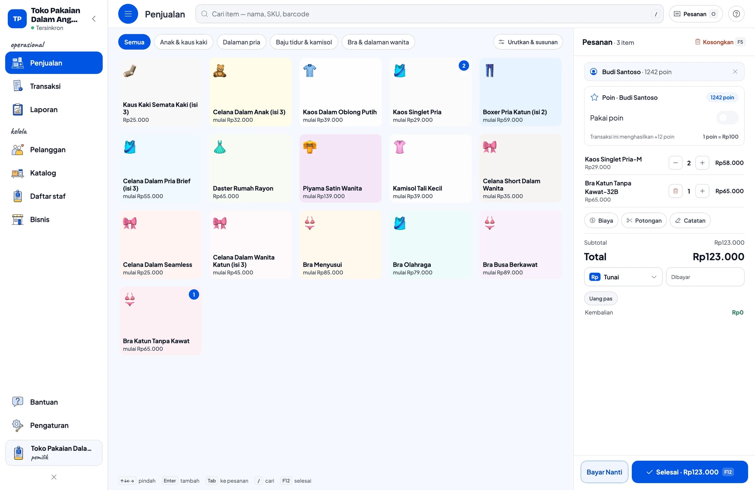Click the Dibayar amount input field

click(705, 277)
